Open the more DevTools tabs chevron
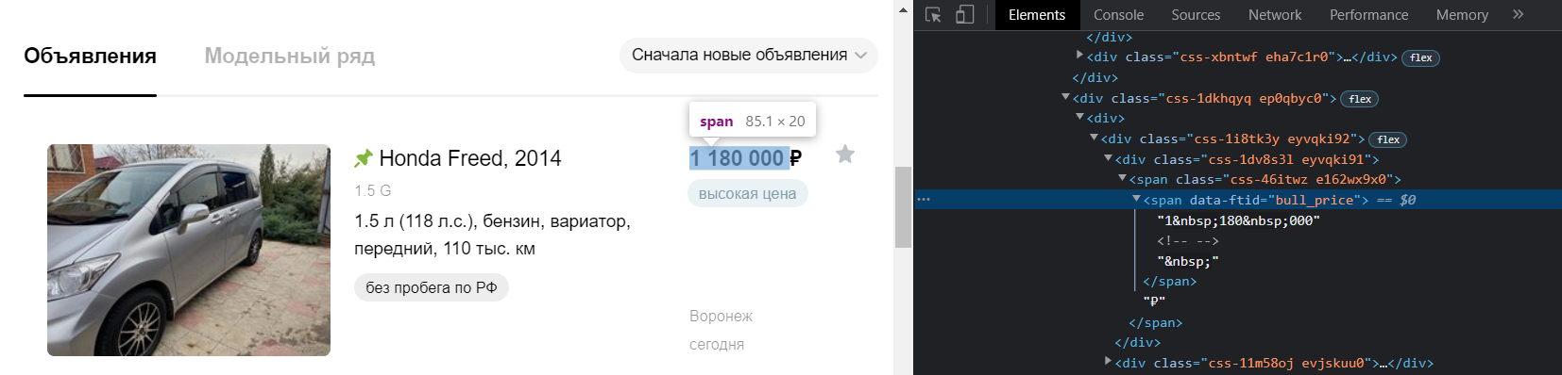The height and width of the screenshot is (375, 1562). tap(1518, 14)
